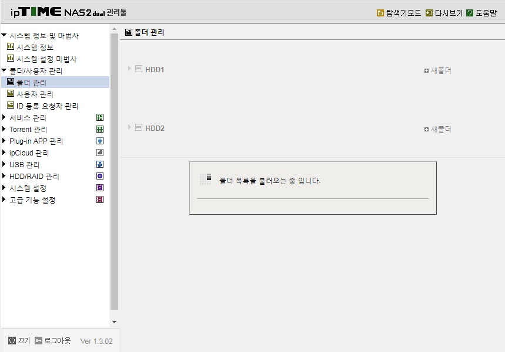Click the green 서비스 관리 icon
505x352 pixels.
pos(100,117)
